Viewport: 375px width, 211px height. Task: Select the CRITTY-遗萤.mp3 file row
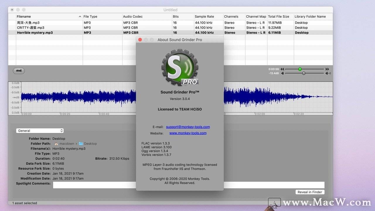(x=171, y=28)
